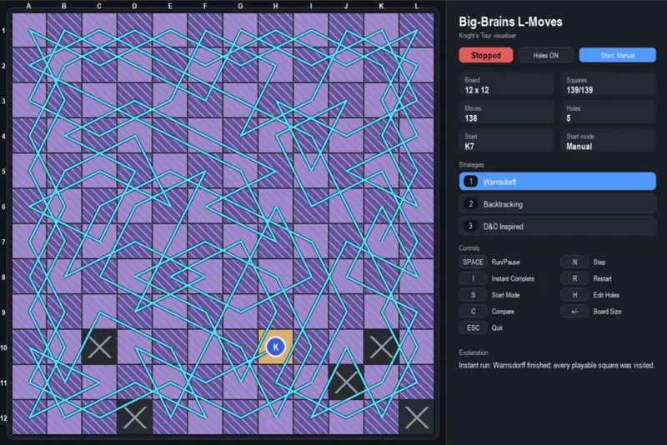Click the hole X at square D12
This screenshot has height=445, width=667.
pos(134,417)
